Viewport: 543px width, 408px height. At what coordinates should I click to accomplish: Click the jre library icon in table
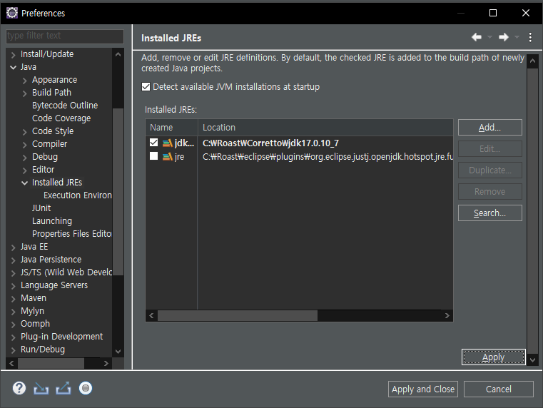(x=167, y=157)
